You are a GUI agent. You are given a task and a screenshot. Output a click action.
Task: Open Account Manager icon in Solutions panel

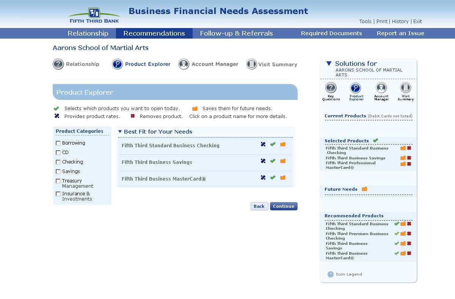(381, 88)
